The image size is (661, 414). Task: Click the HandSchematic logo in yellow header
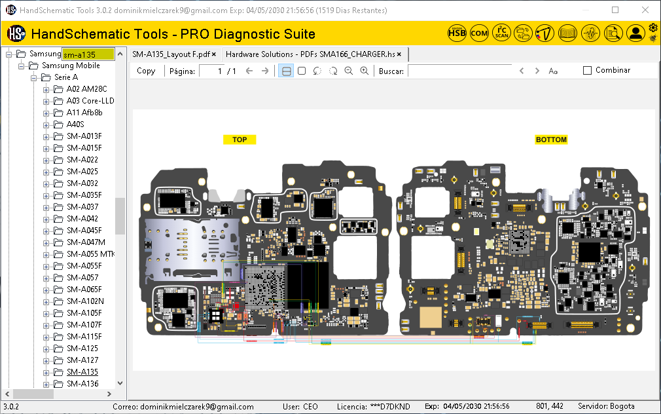pos(16,33)
